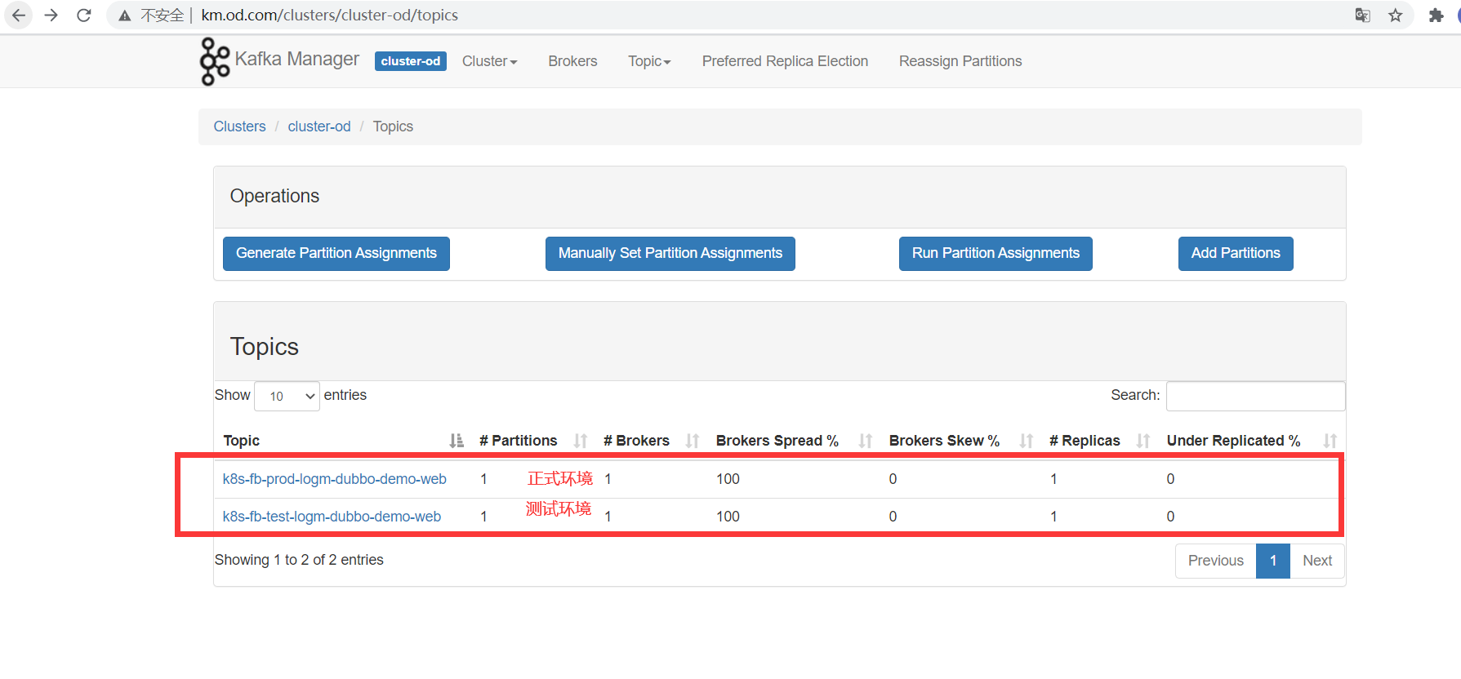This screenshot has height=679, width=1461.
Task: Click Manually Set Partition Assignments button
Action: coord(670,253)
